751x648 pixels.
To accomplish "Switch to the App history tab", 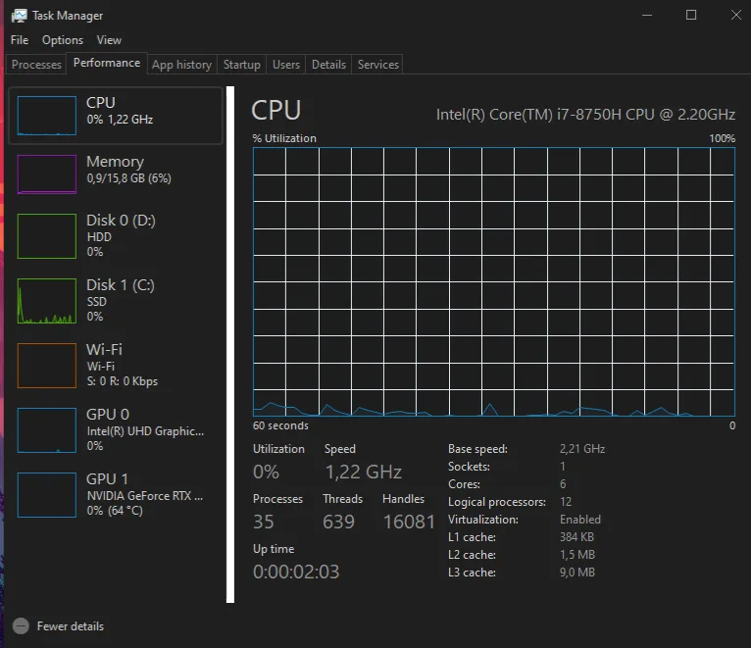I will (181, 64).
